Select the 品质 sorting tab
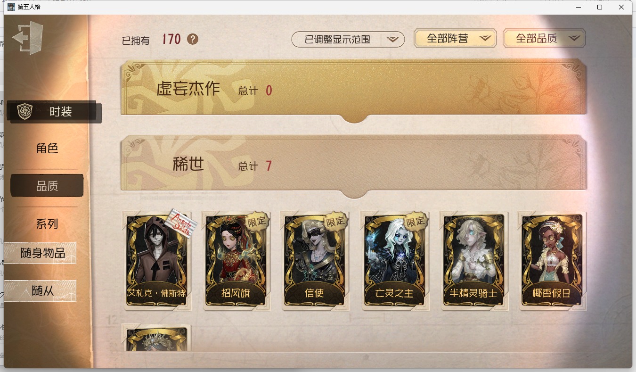The image size is (636, 372). pos(47,186)
